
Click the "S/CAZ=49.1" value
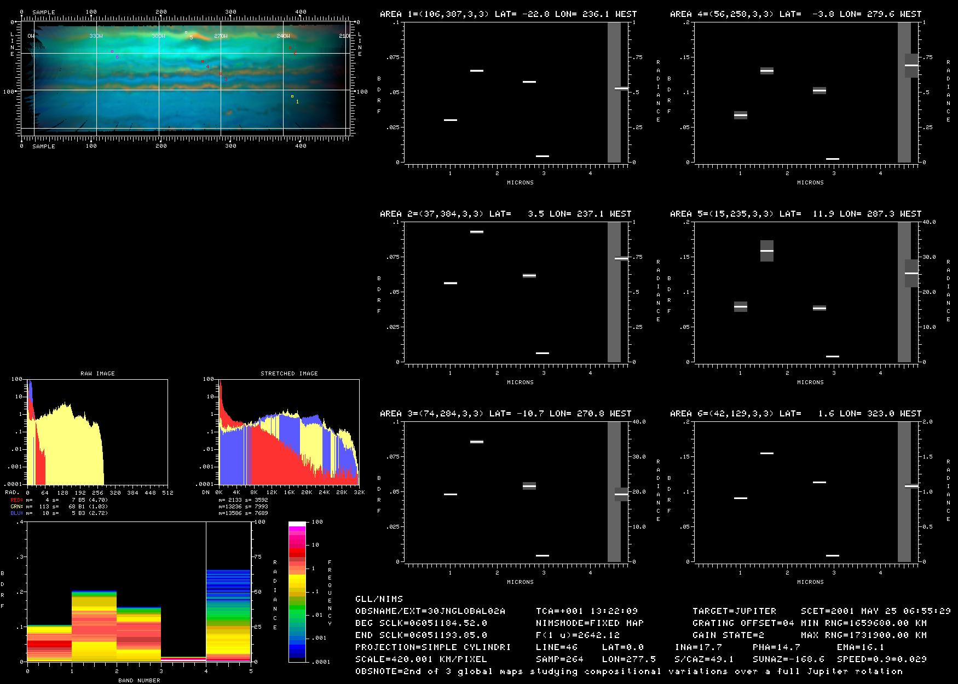click(x=704, y=659)
